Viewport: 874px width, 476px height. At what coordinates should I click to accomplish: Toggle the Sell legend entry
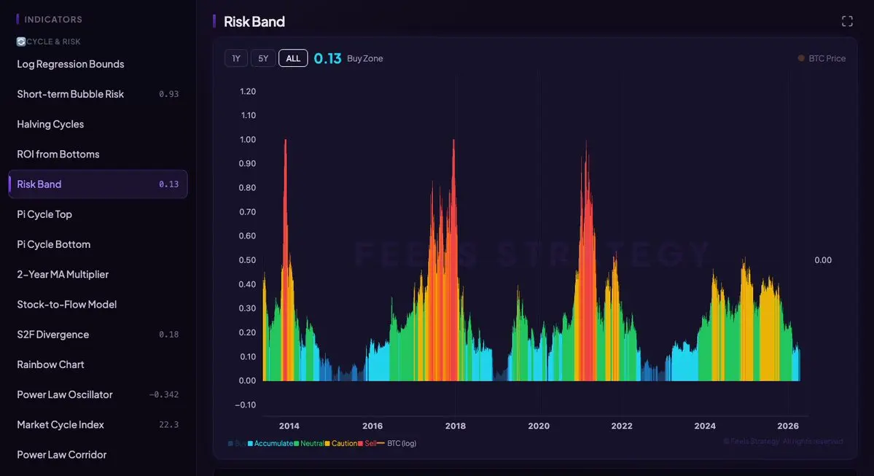click(x=367, y=444)
